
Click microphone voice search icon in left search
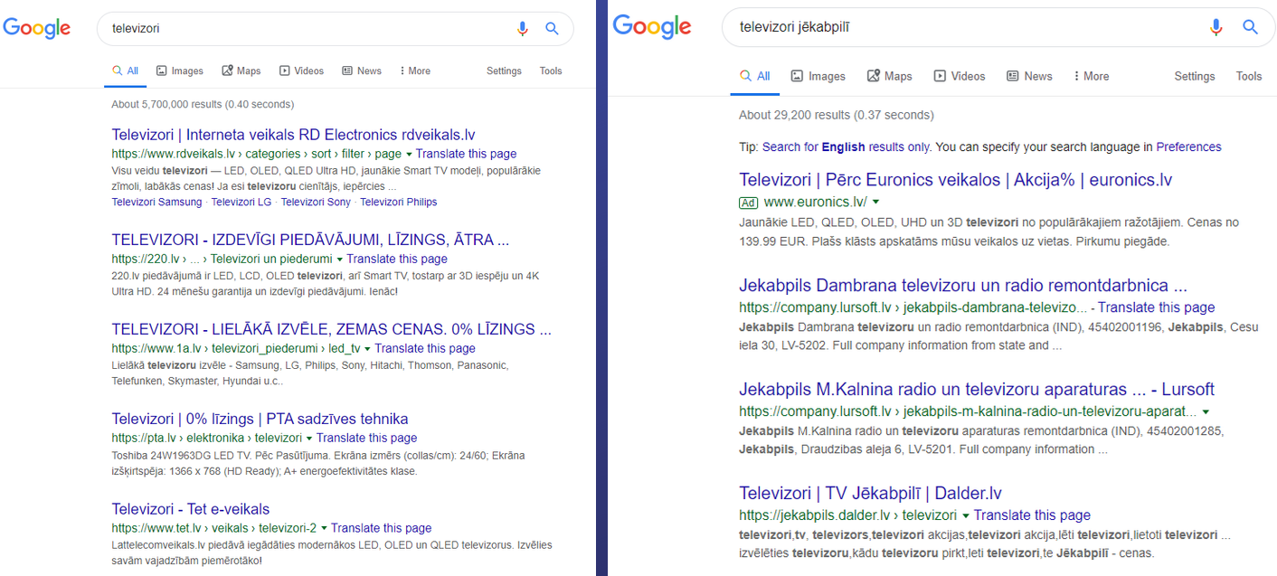[522, 29]
